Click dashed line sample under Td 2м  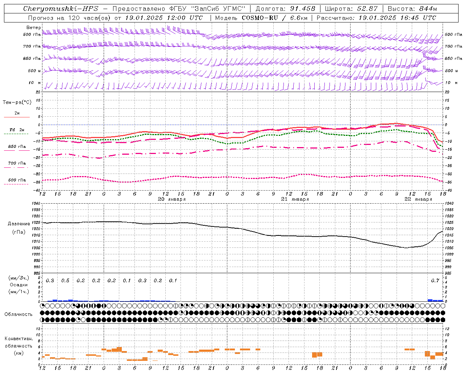tap(17, 134)
